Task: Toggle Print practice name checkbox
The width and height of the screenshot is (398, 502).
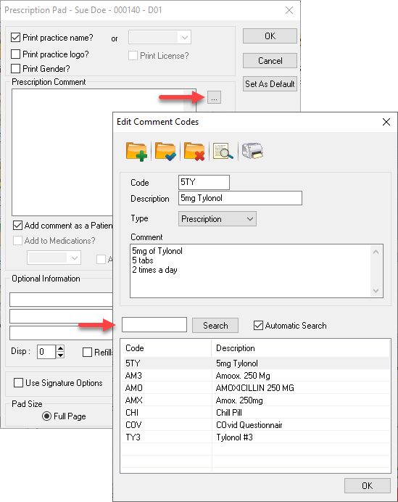Action: tap(15, 38)
